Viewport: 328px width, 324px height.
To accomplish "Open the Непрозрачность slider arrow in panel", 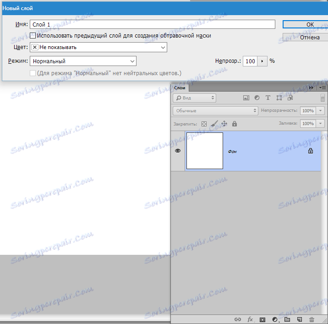I will pyautogui.click(x=321, y=110).
